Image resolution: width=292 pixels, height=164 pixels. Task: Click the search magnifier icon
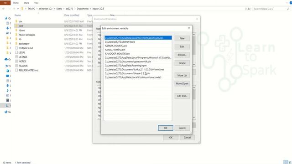pos(288,9)
